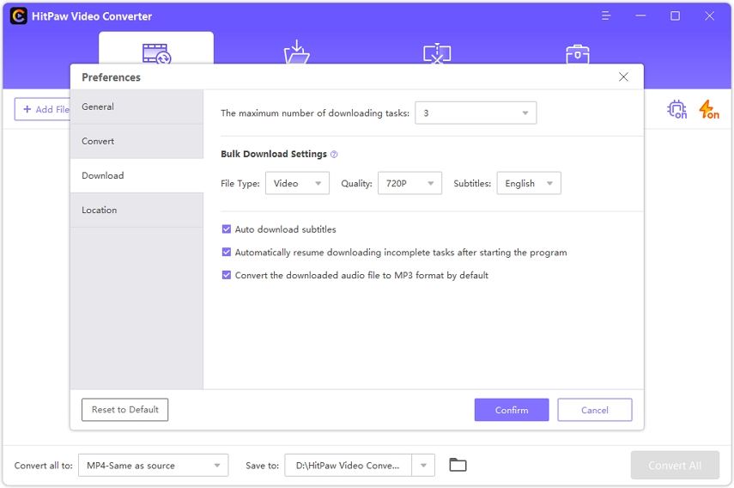Toggle automatically resume downloading incomplete tasks
734x488 pixels.
(x=227, y=252)
